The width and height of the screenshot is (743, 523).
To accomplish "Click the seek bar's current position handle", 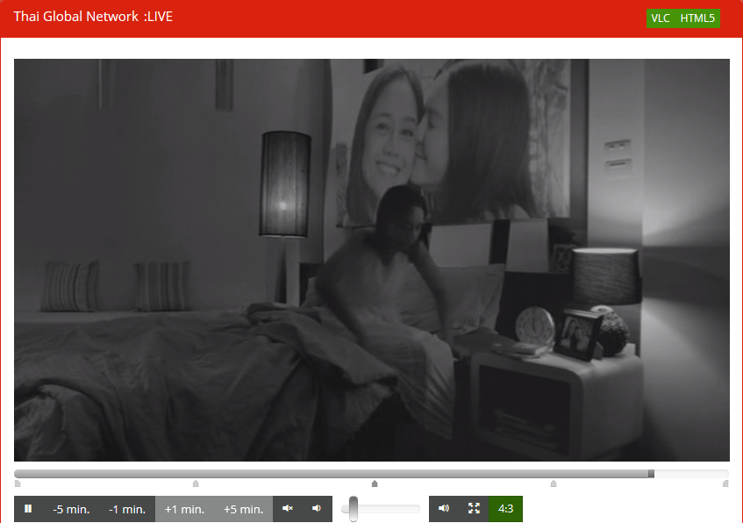I will point(651,474).
